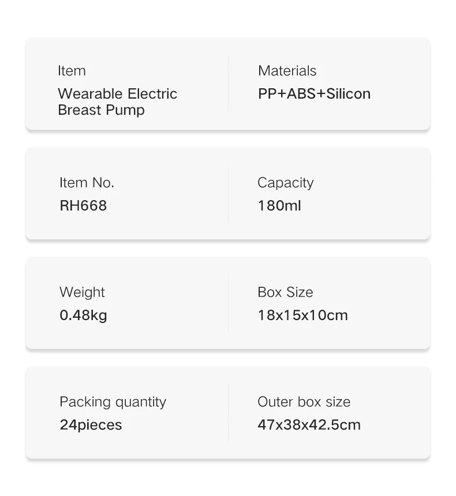Screen dimensions: 456x496
Task: Click the "Item No." label
Action: point(87,183)
